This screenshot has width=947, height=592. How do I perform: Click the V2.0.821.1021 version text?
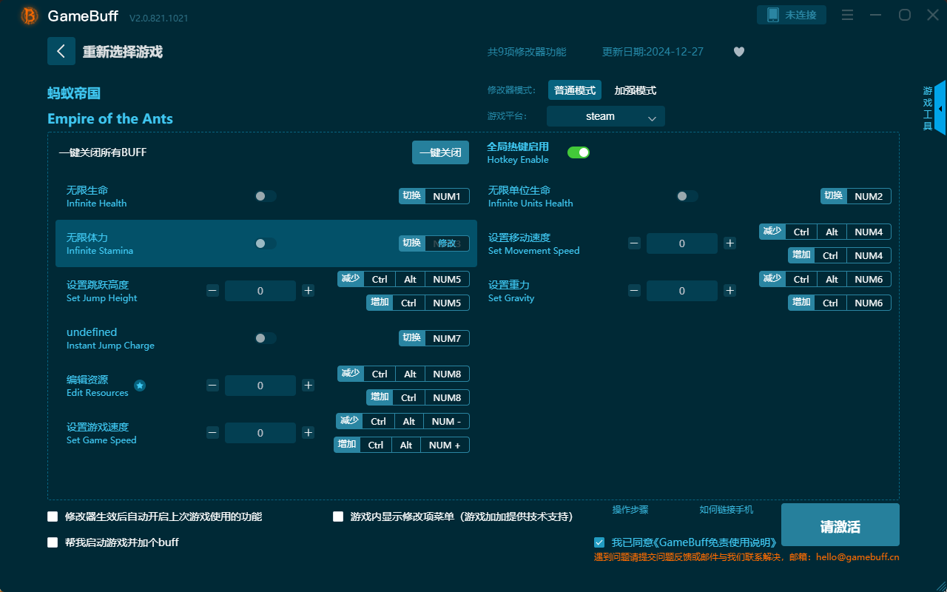(x=159, y=18)
